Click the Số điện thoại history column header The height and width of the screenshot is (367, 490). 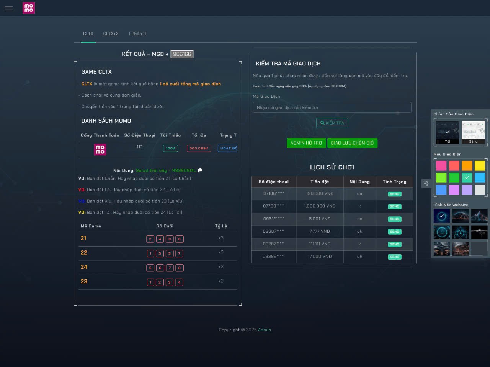274,182
